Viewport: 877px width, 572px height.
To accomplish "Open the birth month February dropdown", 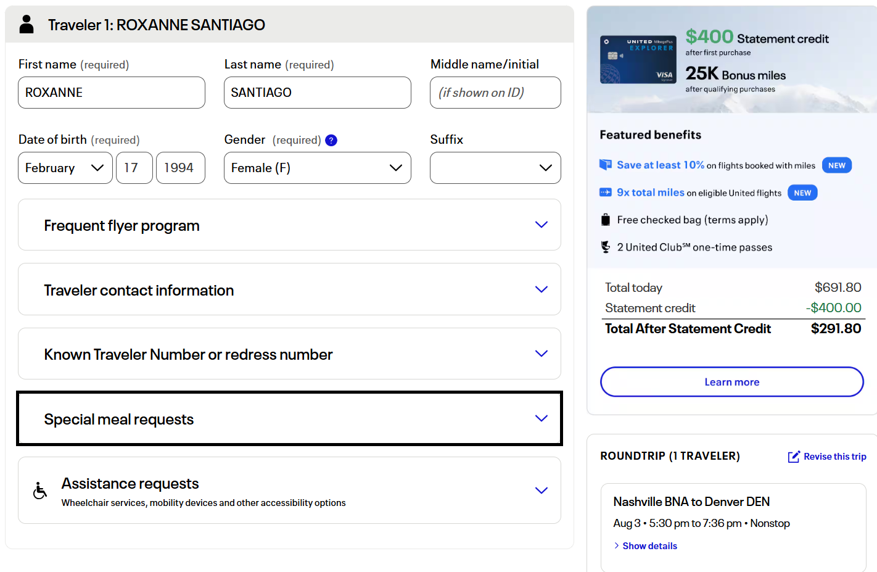I will pos(65,168).
